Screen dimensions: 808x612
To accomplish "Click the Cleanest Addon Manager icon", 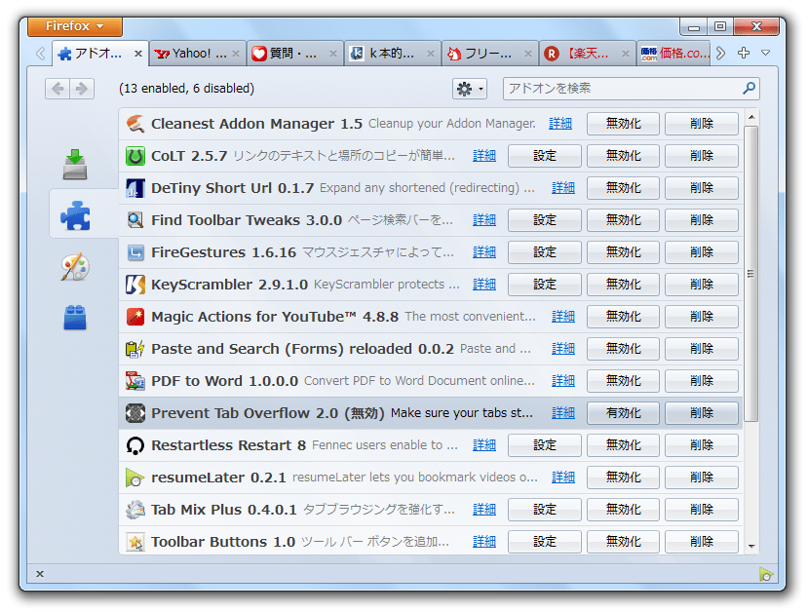I will tap(135, 124).
